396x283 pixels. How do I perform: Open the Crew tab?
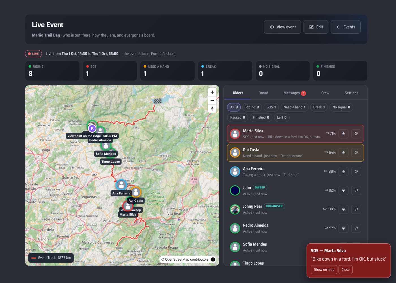click(x=325, y=93)
